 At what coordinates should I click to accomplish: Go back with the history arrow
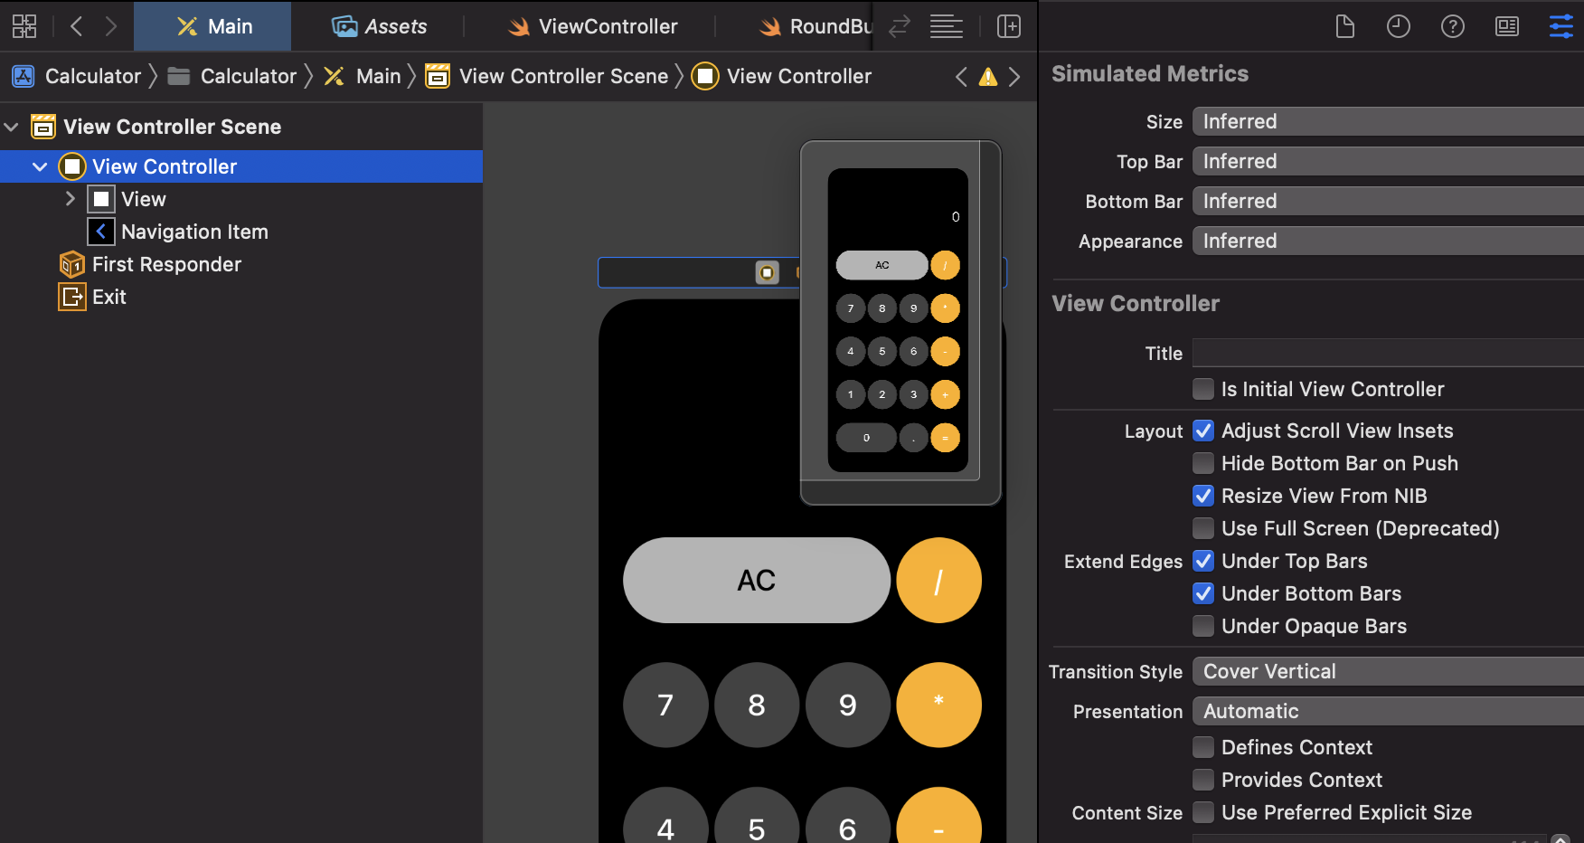click(x=77, y=26)
